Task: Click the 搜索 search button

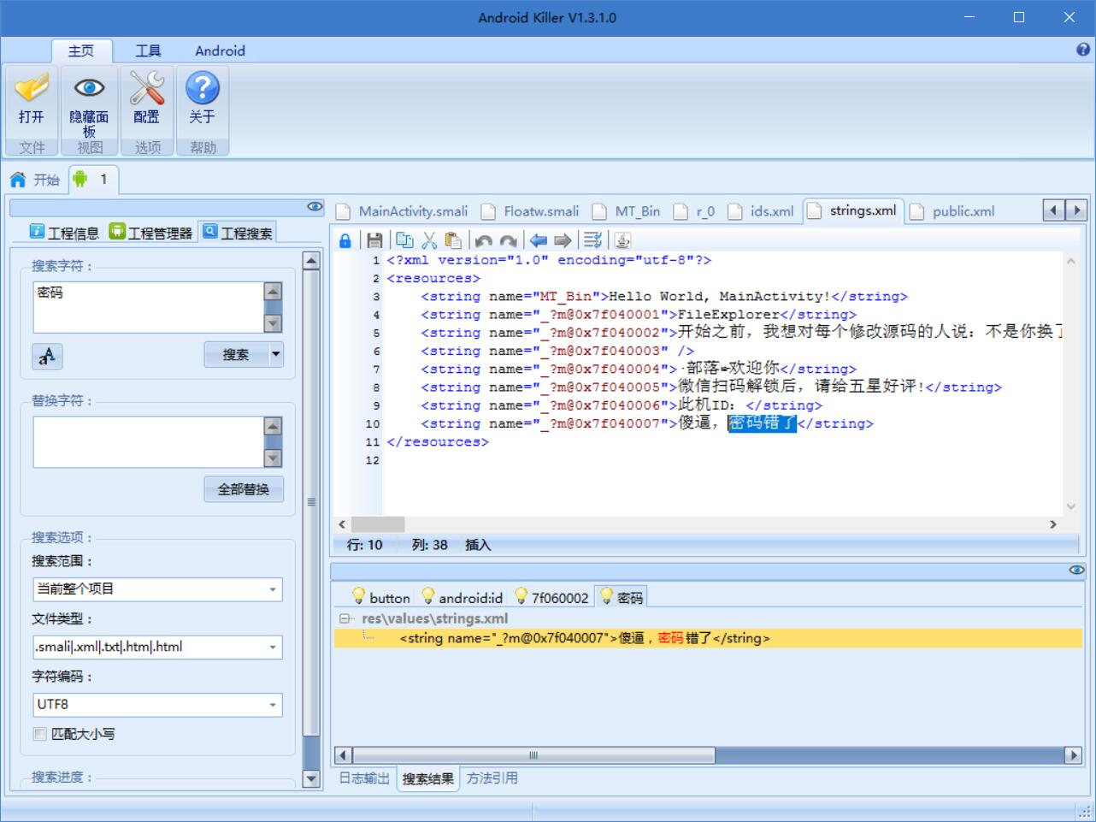Action: pos(236,354)
